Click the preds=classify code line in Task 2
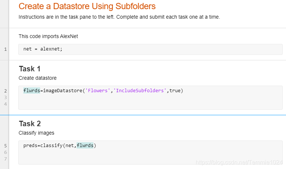 59,146
